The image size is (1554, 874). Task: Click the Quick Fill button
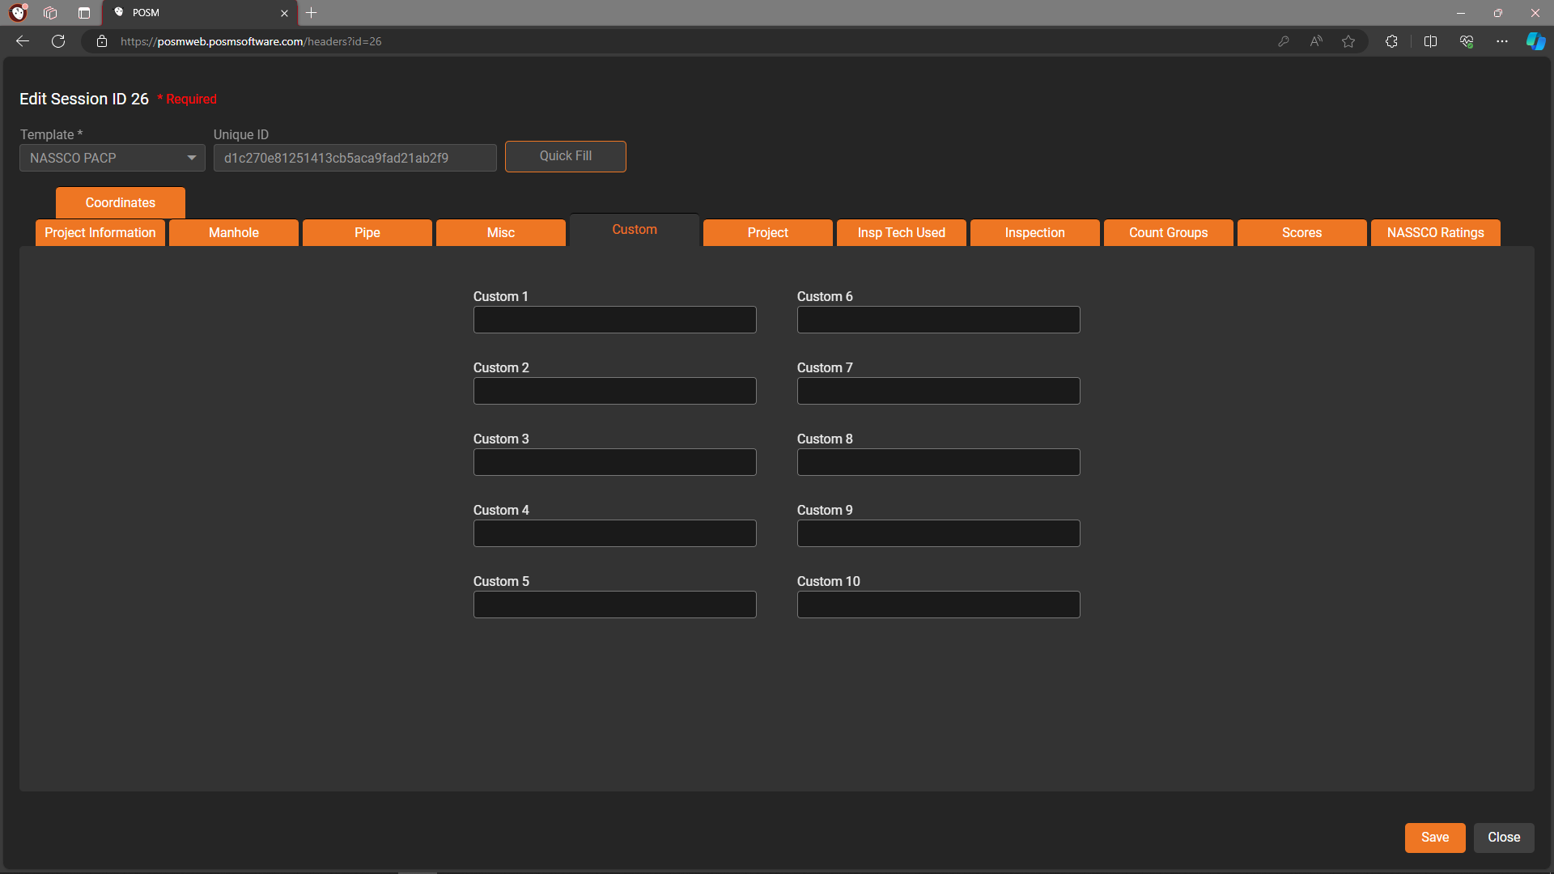click(x=566, y=156)
